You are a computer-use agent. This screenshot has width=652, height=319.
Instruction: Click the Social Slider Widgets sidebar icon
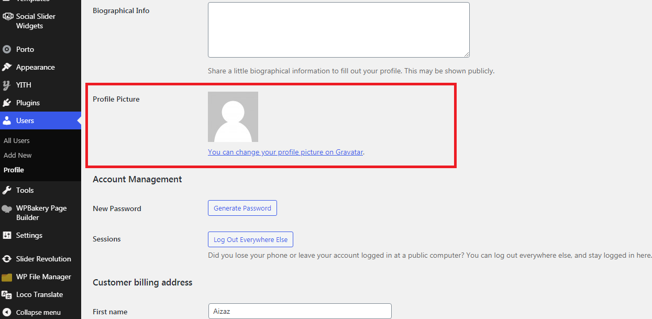click(7, 16)
